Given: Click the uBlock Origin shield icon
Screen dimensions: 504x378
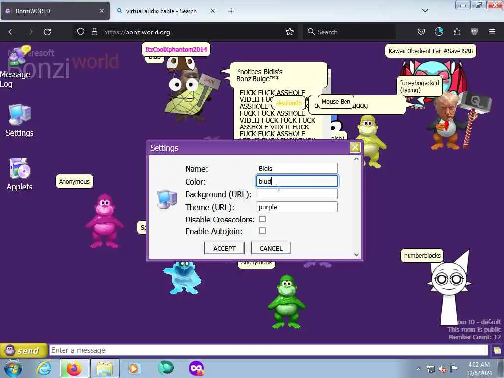Looking at the screenshot, I should point(474,31).
